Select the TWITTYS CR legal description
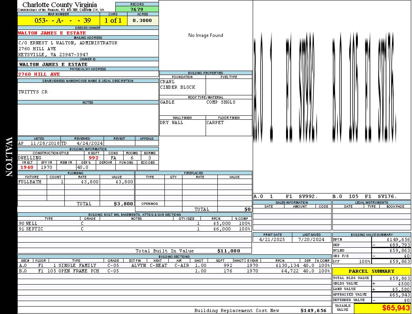The image size is (412, 314). point(33,92)
